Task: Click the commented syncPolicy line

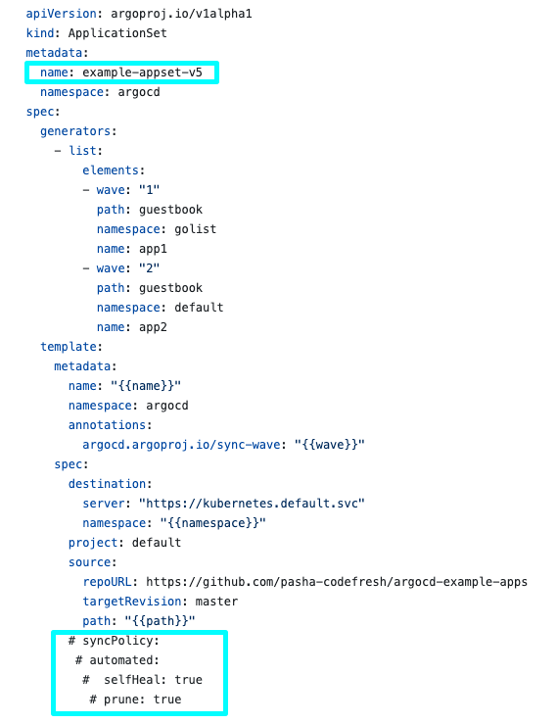Action: click(x=114, y=641)
